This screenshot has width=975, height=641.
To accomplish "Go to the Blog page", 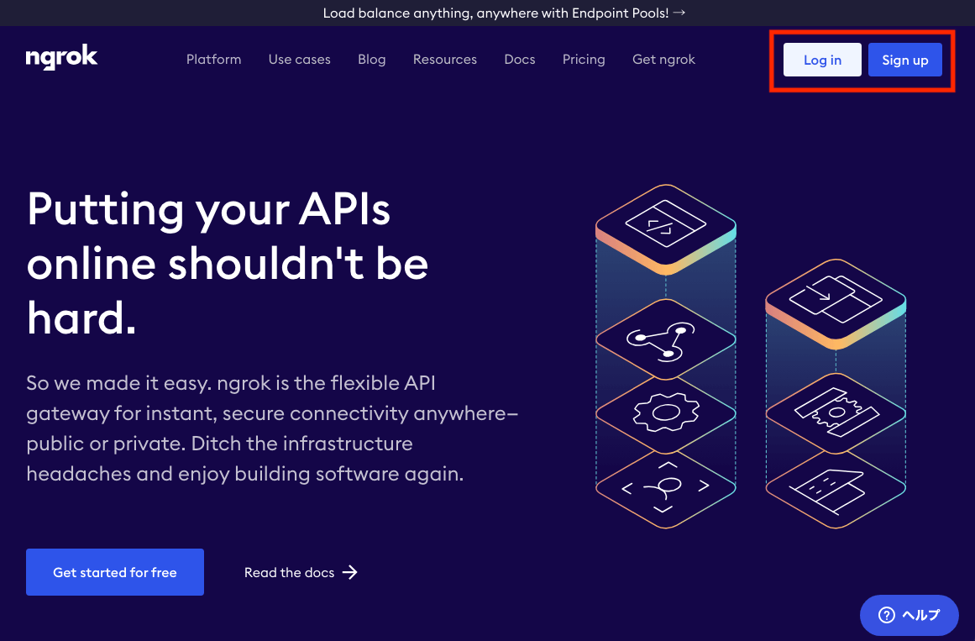I will tap(372, 59).
